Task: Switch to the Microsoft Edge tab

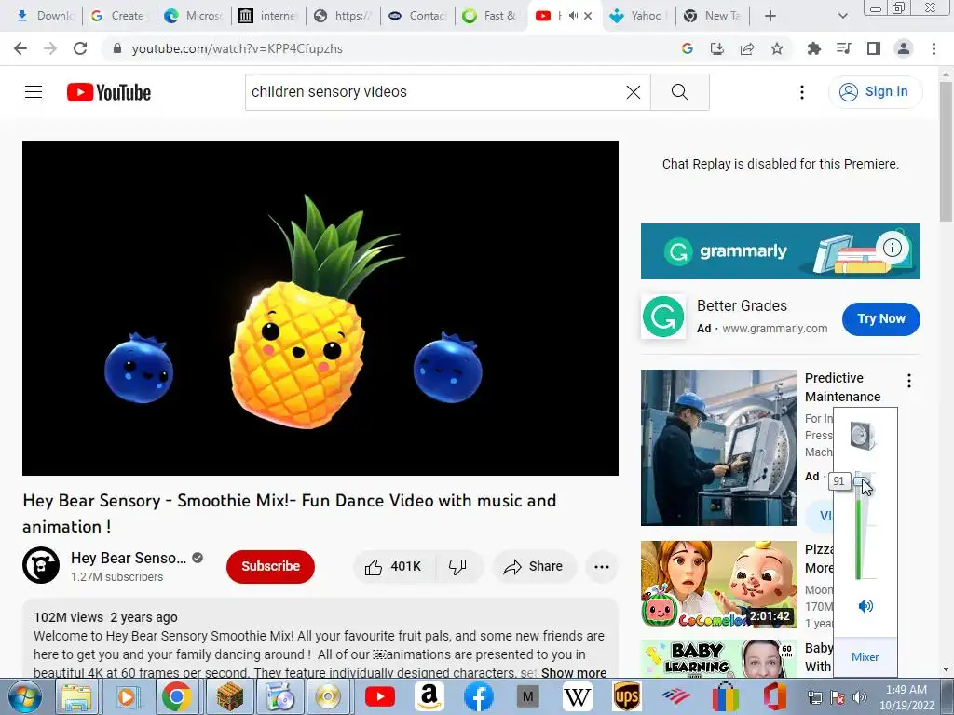Action: point(194,16)
